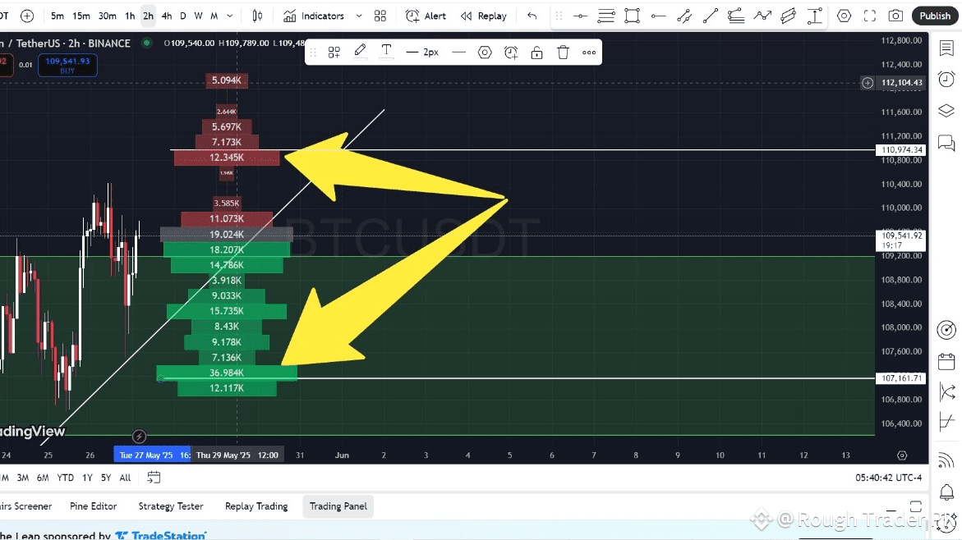Undo the last action with the arrow icon
962x540 pixels.
coord(532,16)
